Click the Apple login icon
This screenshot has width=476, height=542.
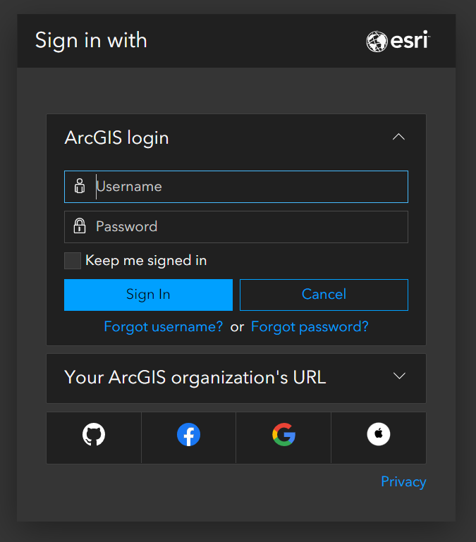pyautogui.click(x=379, y=435)
